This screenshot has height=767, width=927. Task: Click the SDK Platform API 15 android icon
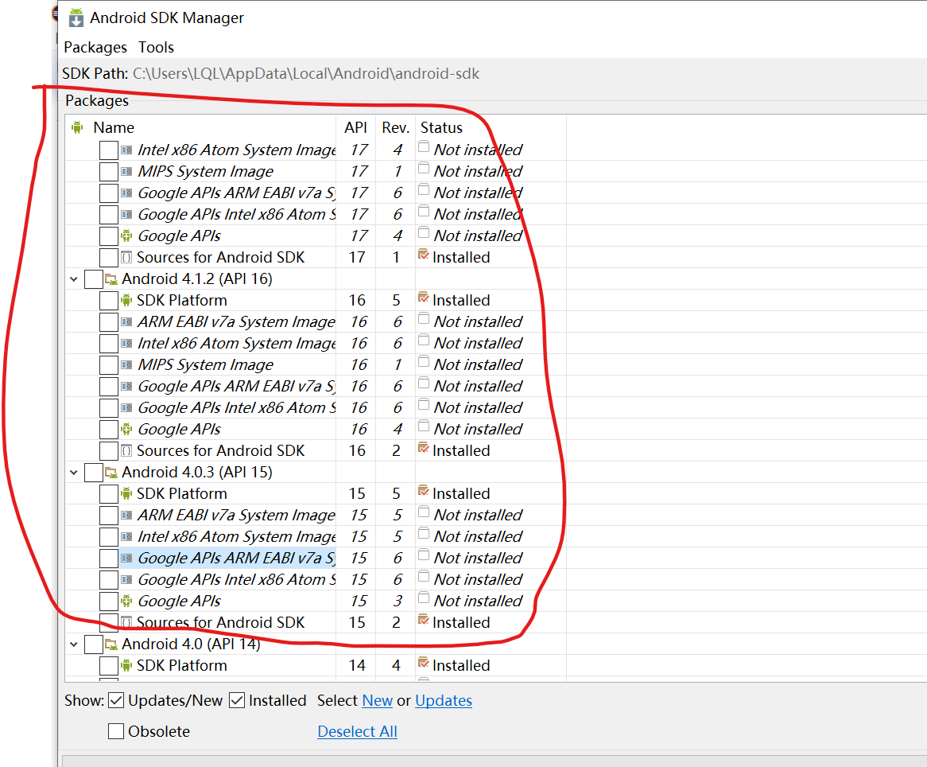(126, 493)
